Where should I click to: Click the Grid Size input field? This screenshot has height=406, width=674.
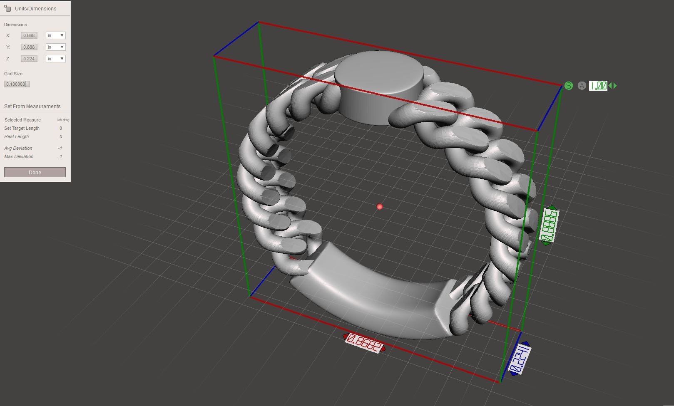pyautogui.click(x=17, y=84)
